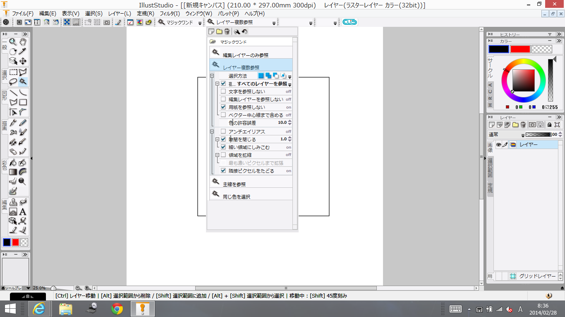The width and height of the screenshot is (565, 317).
Task: Select the Pen tool in drawing group
Action: [13, 123]
